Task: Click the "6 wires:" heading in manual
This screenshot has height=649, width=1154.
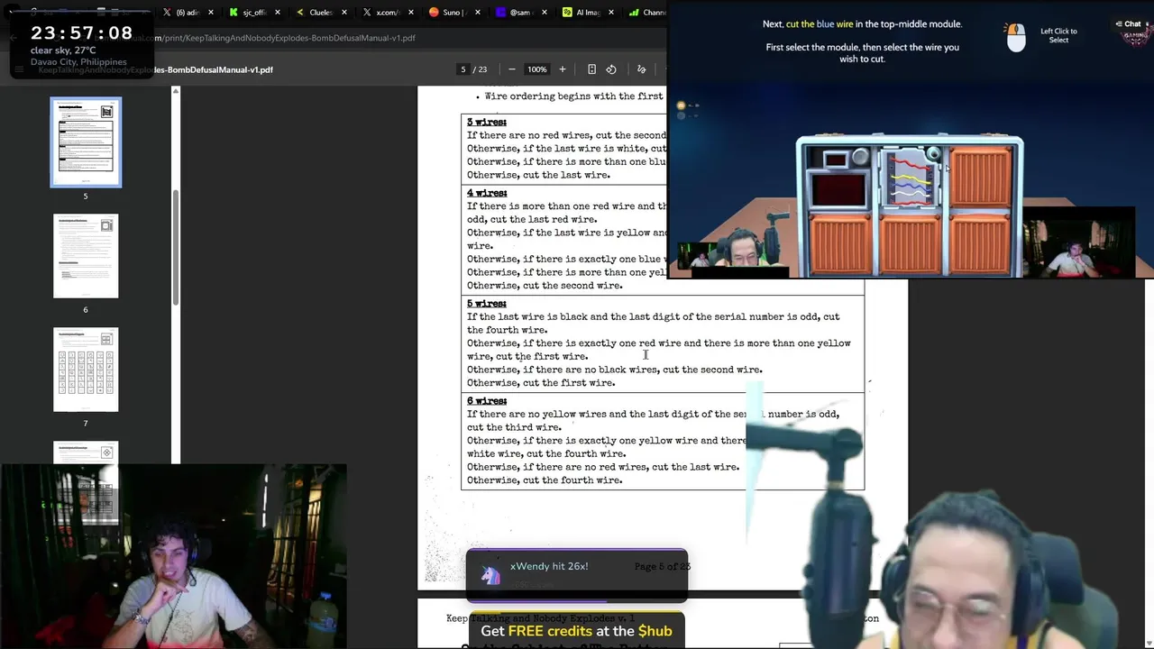Action: coord(487,401)
